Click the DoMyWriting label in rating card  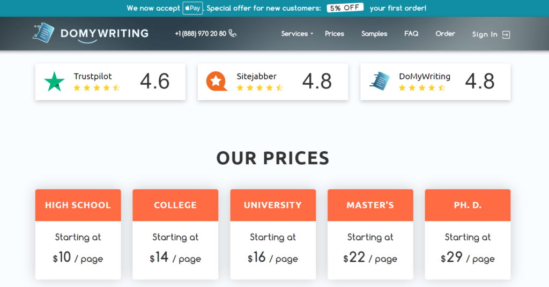coord(425,76)
